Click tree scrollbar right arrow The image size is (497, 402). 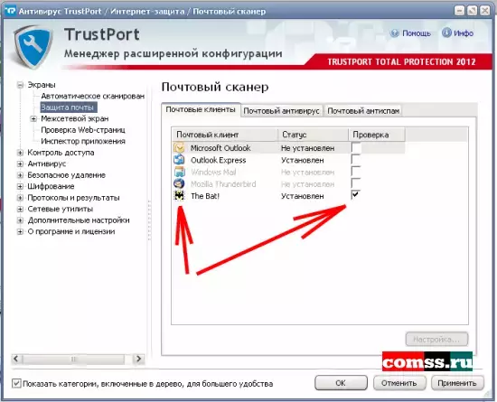pyautogui.click(x=138, y=359)
